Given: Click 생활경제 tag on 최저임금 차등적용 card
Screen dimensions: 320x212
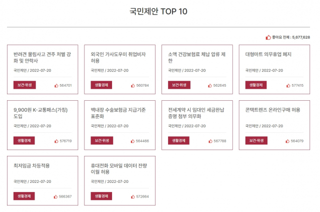Looking at the screenshot, I should (24, 196).
